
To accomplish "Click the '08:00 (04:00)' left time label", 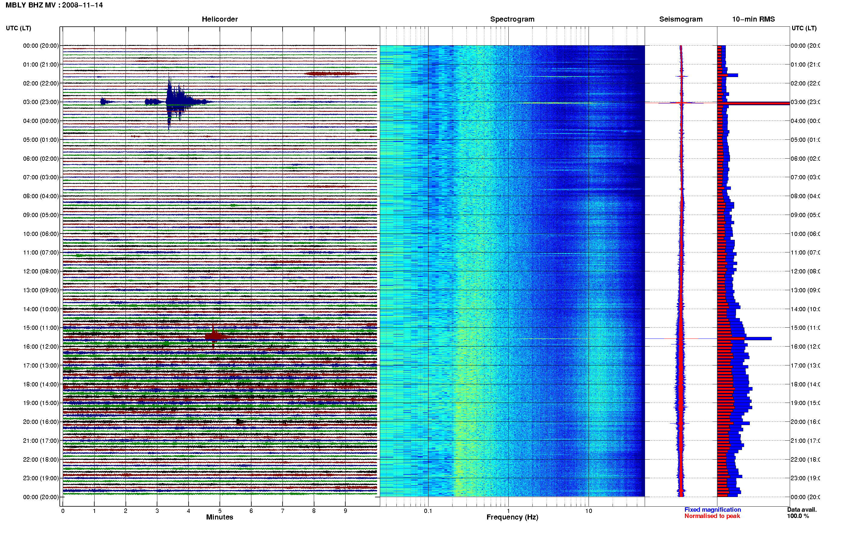I will click(x=41, y=196).
